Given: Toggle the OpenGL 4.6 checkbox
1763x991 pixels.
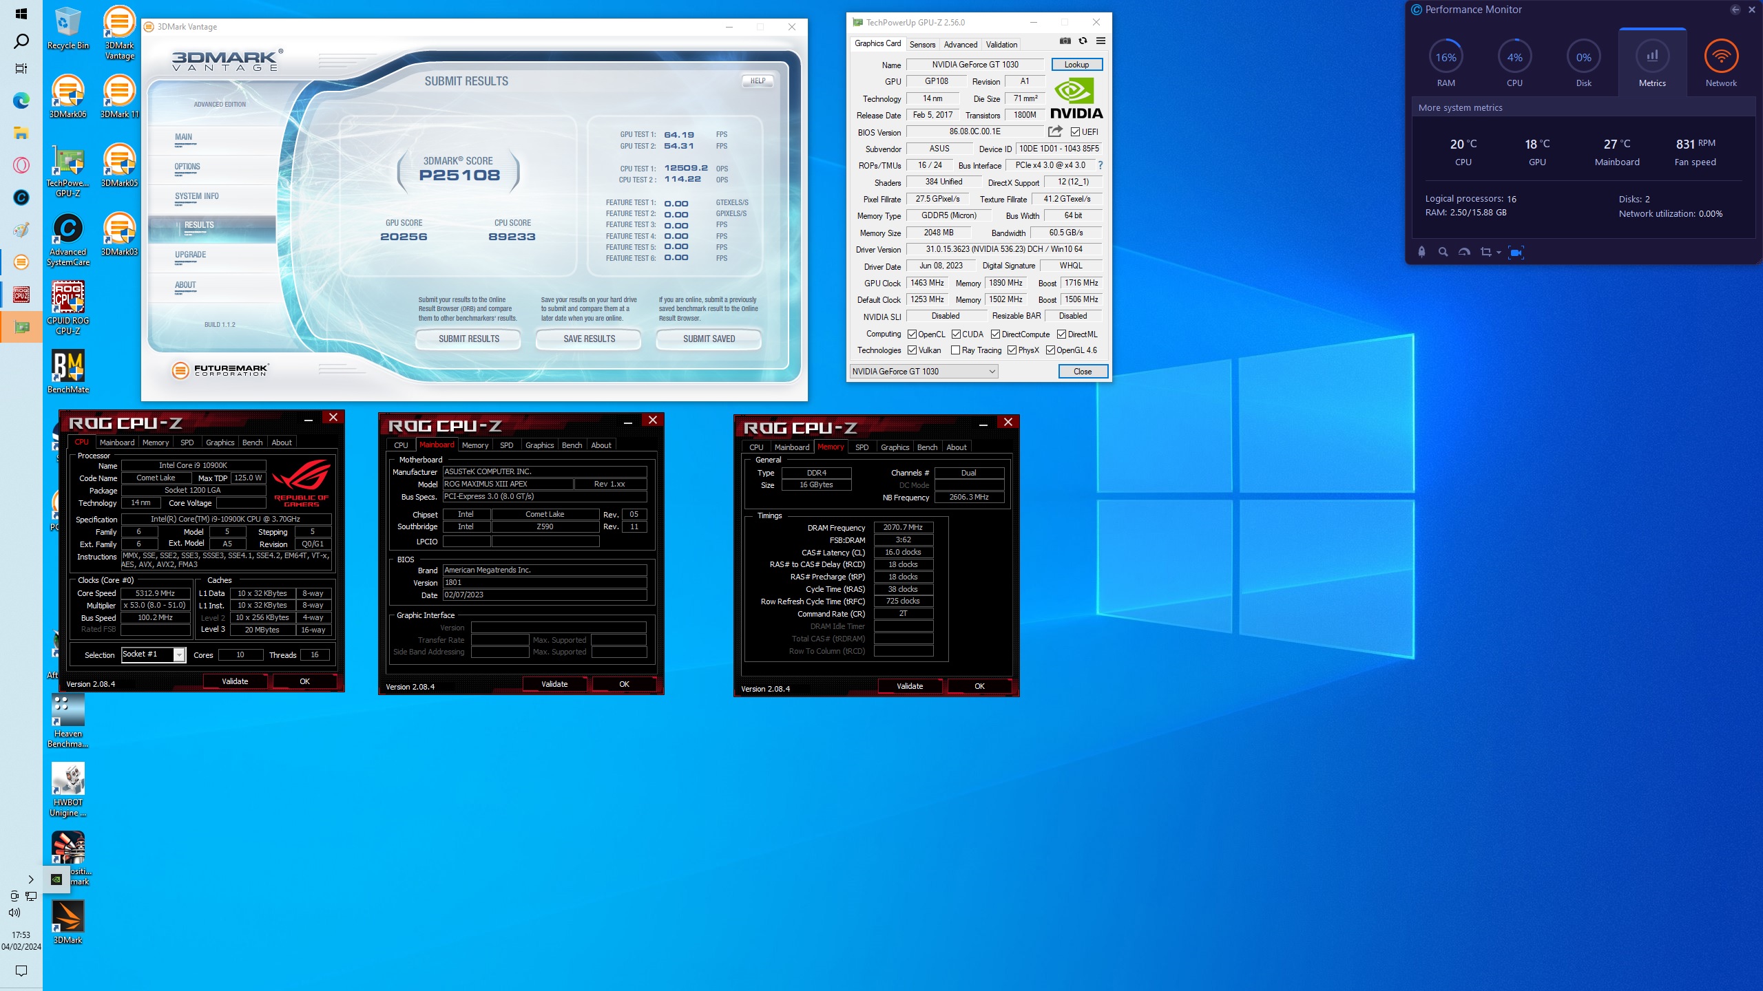Looking at the screenshot, I should 1050,350.
